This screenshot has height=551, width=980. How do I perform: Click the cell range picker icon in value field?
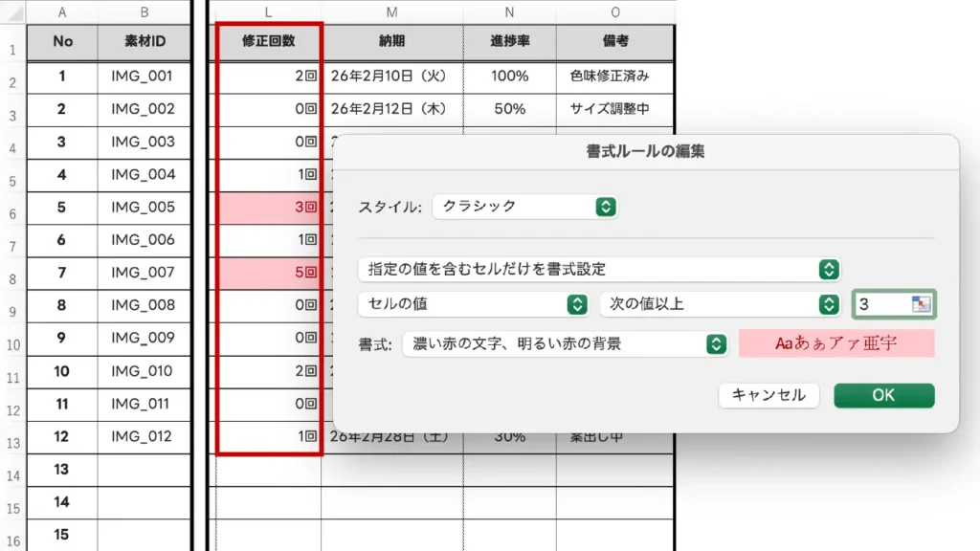(922, 304)
